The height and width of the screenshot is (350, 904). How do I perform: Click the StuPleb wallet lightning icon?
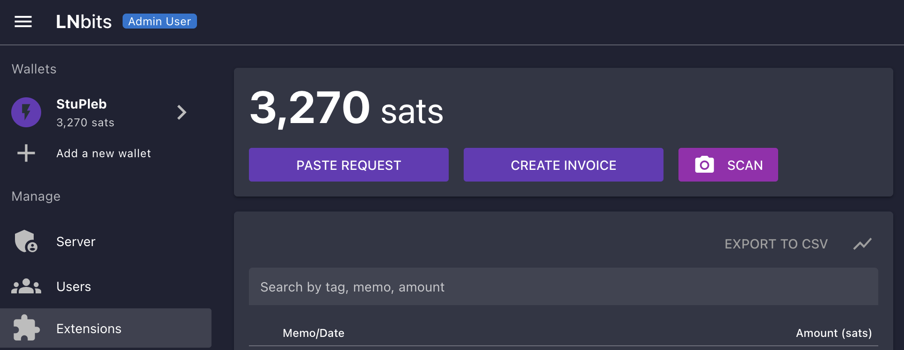[x=26, y=112]
